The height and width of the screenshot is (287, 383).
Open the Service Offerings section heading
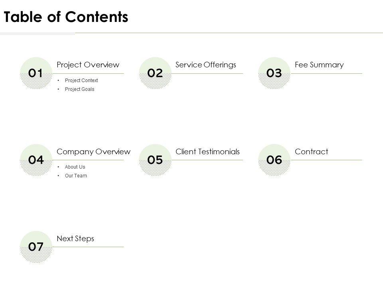click(x=206, y=65)
